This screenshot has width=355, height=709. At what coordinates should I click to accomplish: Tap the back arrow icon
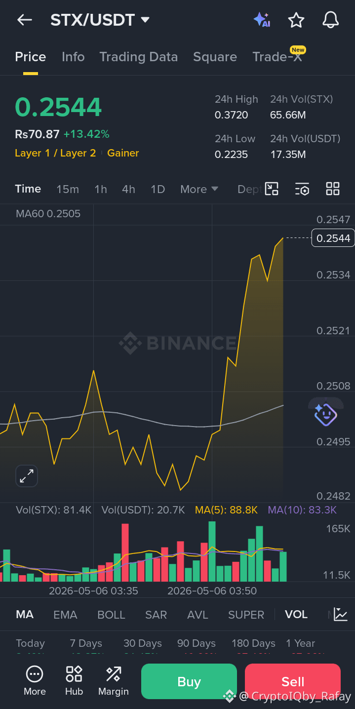[24, 20]
